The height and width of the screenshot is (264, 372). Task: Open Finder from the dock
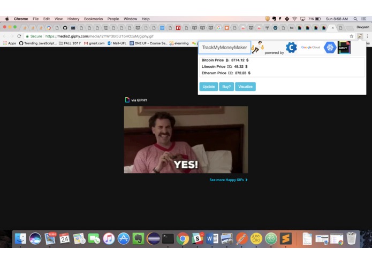(x=20, y=238)
